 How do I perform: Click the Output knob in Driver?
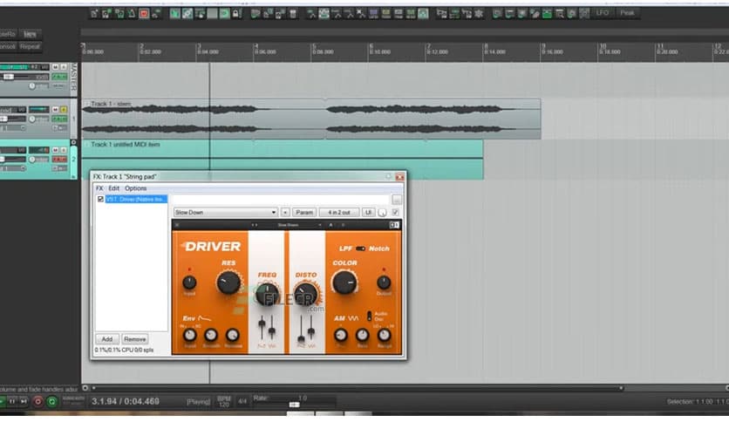(384, 282)
